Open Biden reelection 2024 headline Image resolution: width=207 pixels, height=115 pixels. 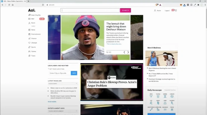coord(64,88)
